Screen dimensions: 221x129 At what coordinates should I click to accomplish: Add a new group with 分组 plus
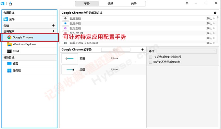[54, 26]
